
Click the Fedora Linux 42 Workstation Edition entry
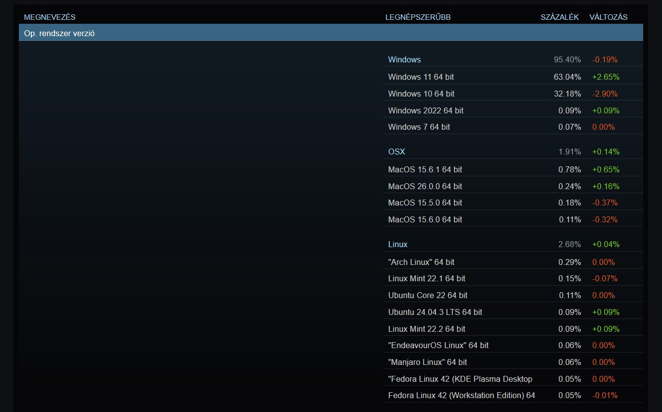pos(461,395)
